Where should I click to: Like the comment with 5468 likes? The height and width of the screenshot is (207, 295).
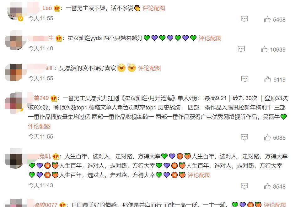coord(275,19)
